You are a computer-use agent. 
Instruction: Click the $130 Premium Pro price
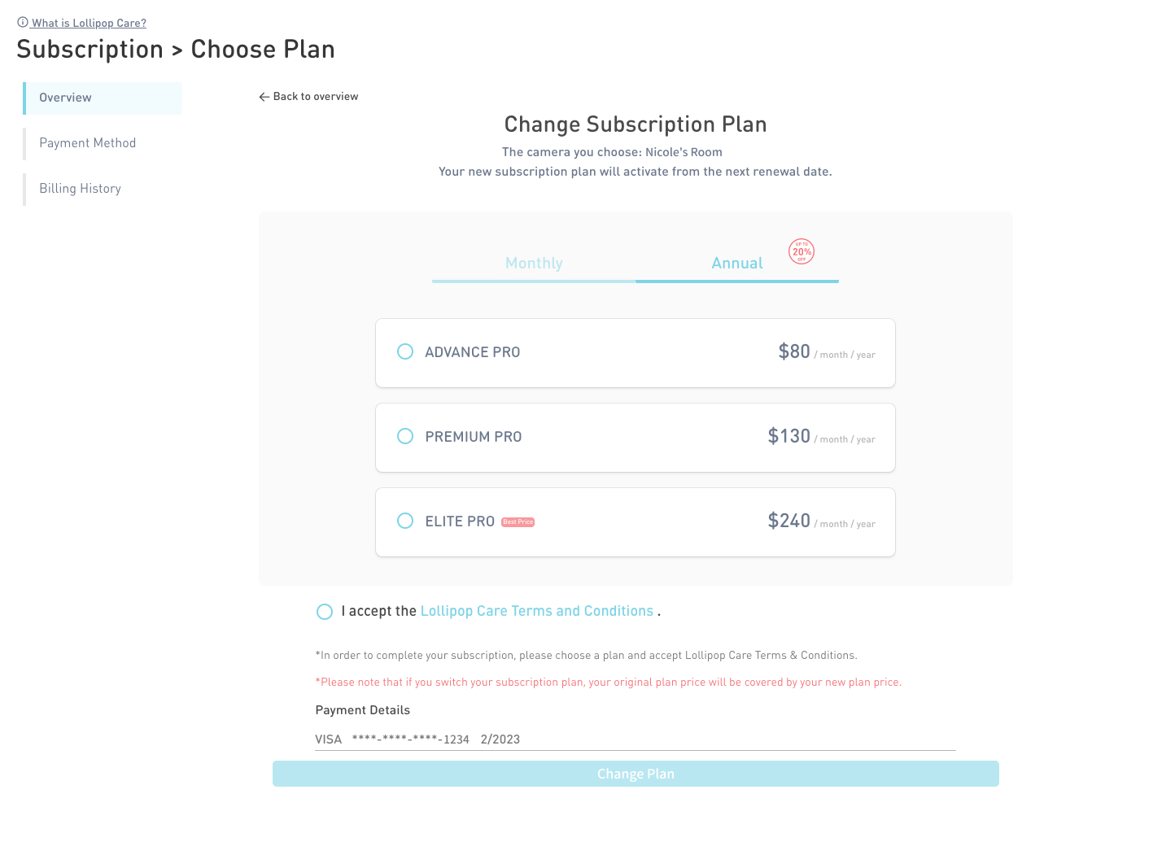coord(788,436)
